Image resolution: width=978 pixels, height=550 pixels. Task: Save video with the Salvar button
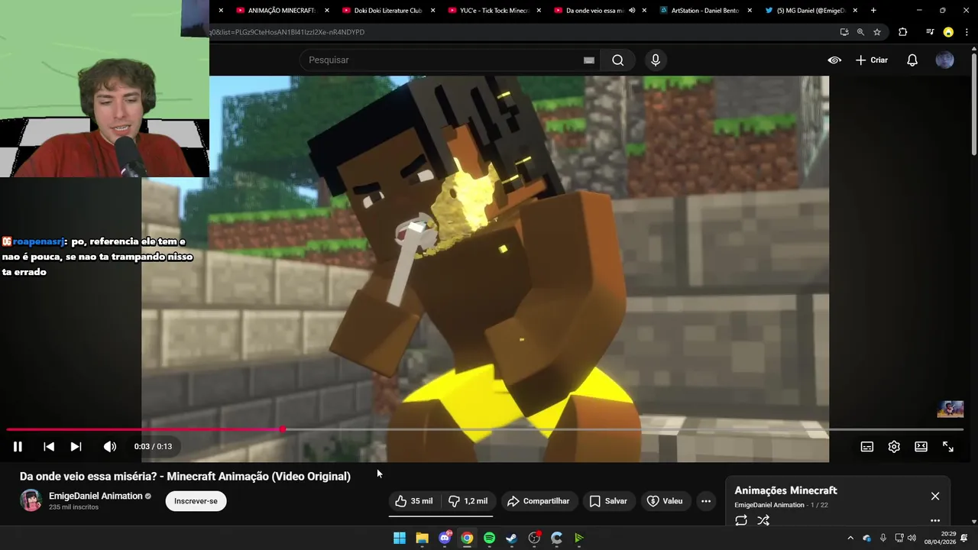pyautogui.click(x=608, y=501)
